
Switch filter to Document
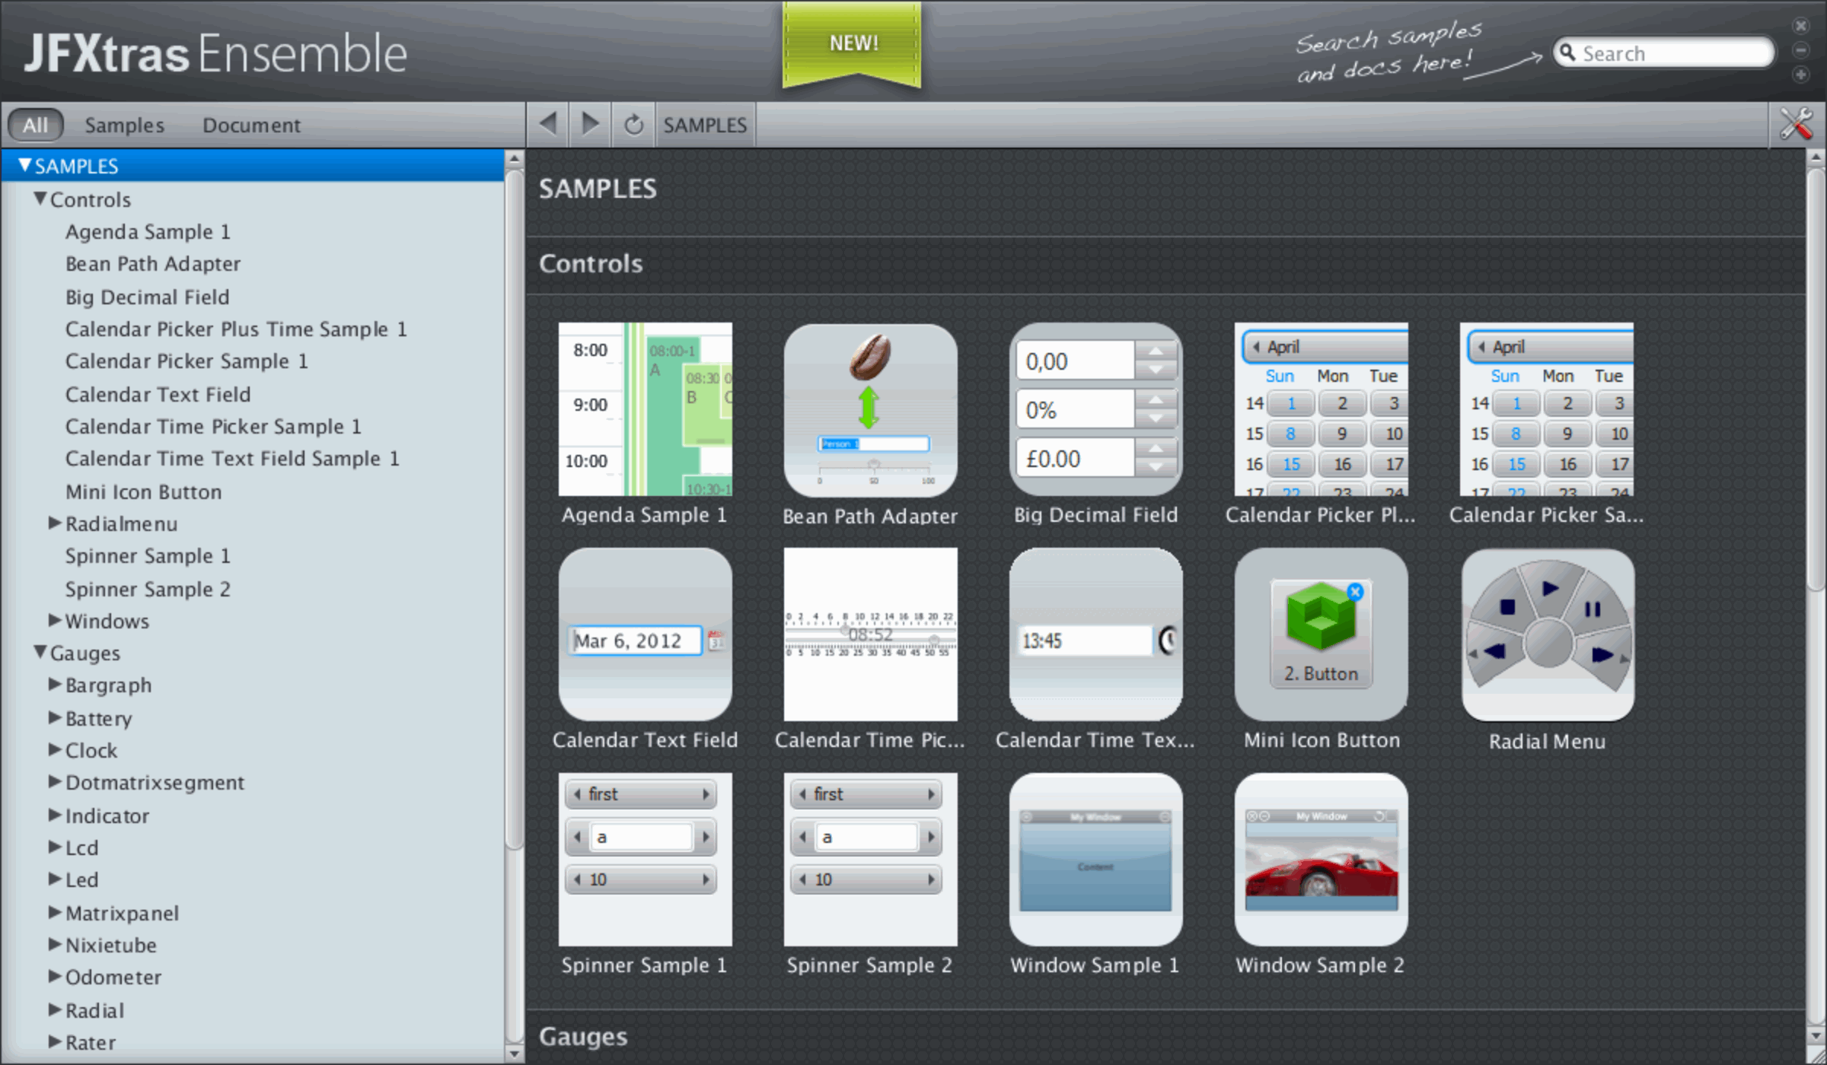click(251, 125)
